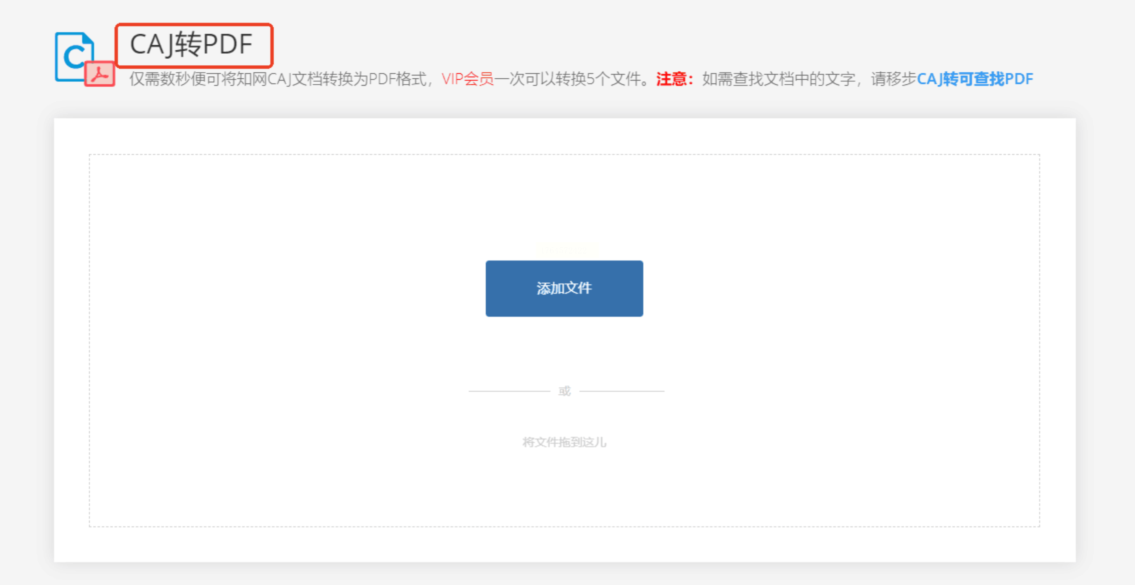Click the red VIP会员 text

tap(467, 79)
